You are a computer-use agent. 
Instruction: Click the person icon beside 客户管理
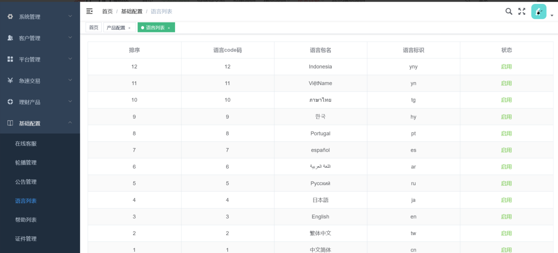pos(10,38)
